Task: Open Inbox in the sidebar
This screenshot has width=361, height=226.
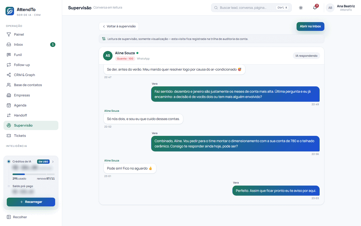Action: pyautogui.click(x=31, y=44)
